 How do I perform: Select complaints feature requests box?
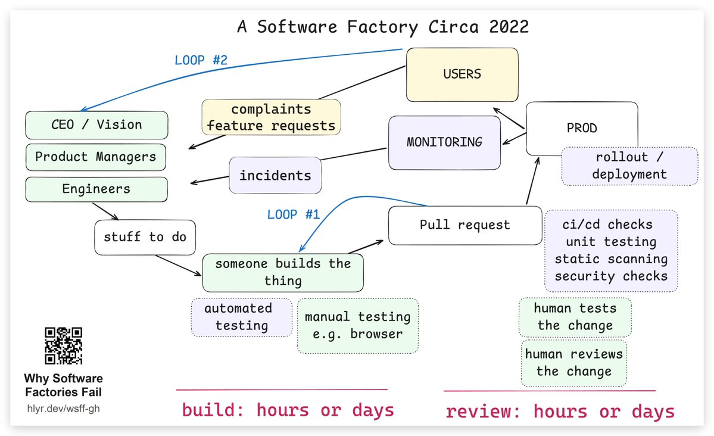272,117
